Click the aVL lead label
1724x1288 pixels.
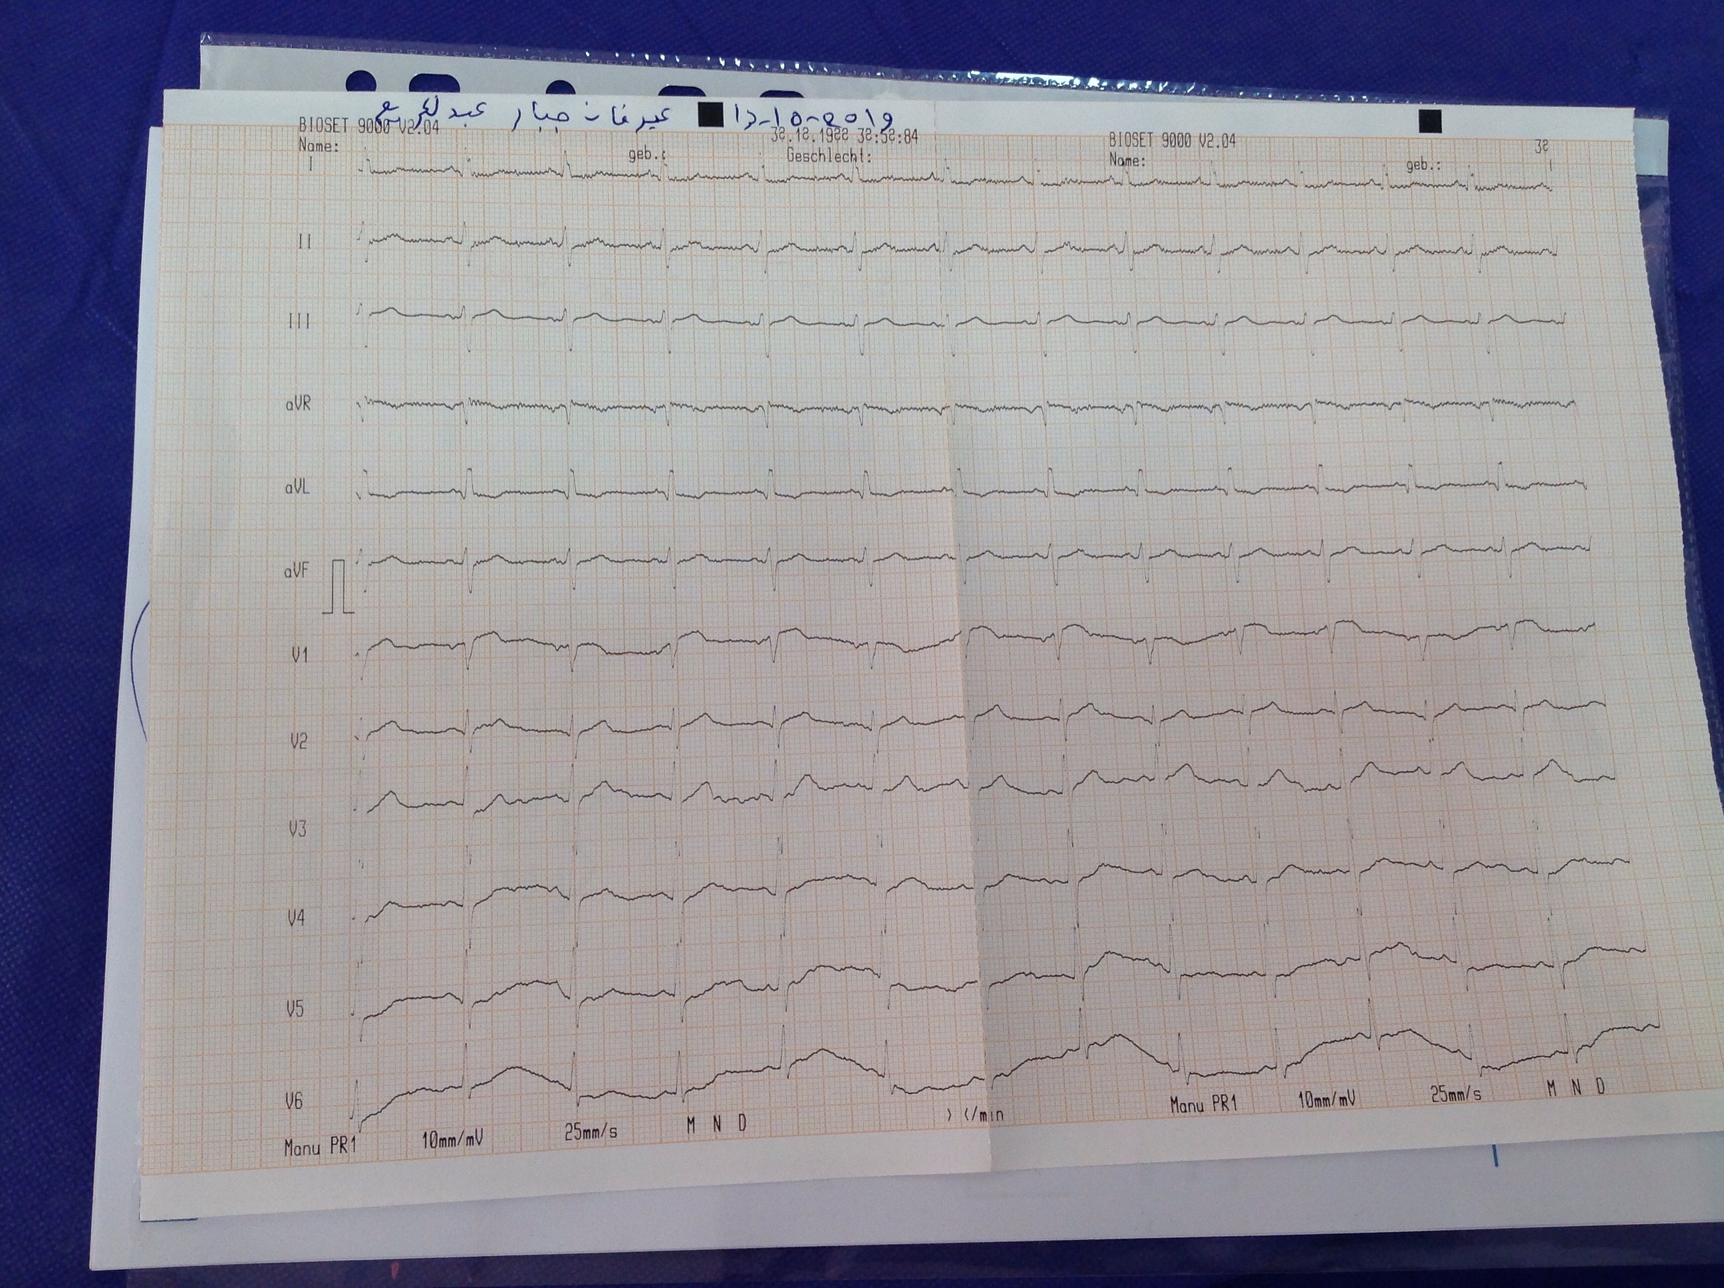299,488
